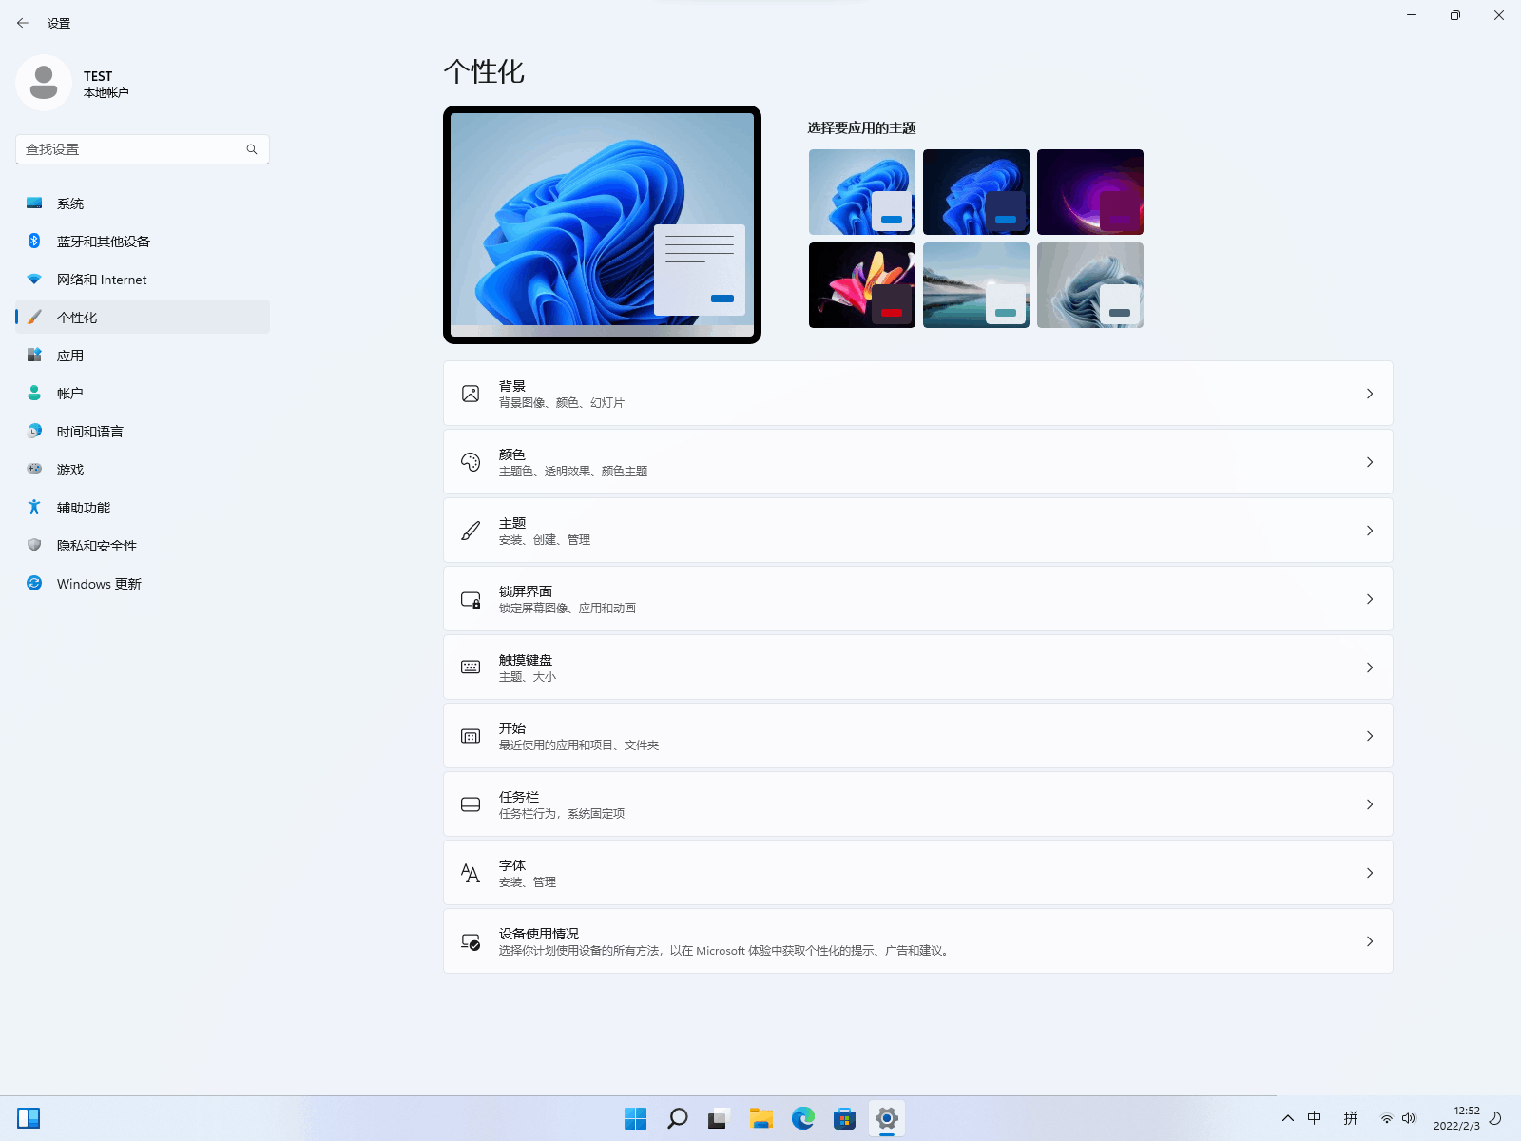Open the 颜色 settings title
The width and height of the screenshot is (1521, 1141).
coord(512,454)
